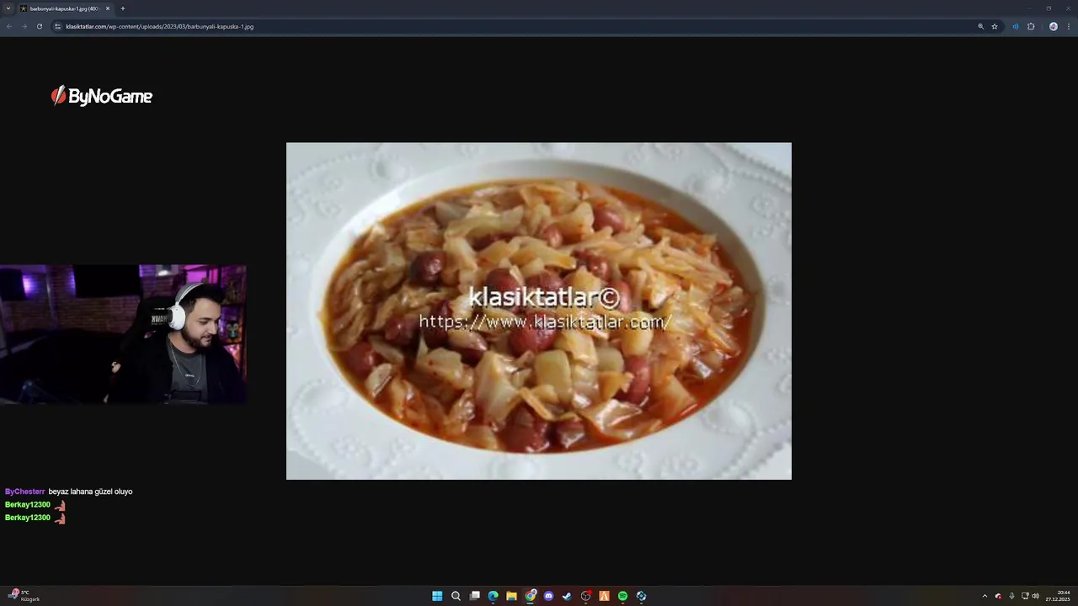Click the ByNoGame logo
1078x606 pixels.
[102, 96]
